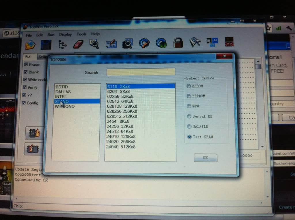Click the gear with pencil icon
The height and width of the screenshot is (220, 295).
[x=144, y=43]
